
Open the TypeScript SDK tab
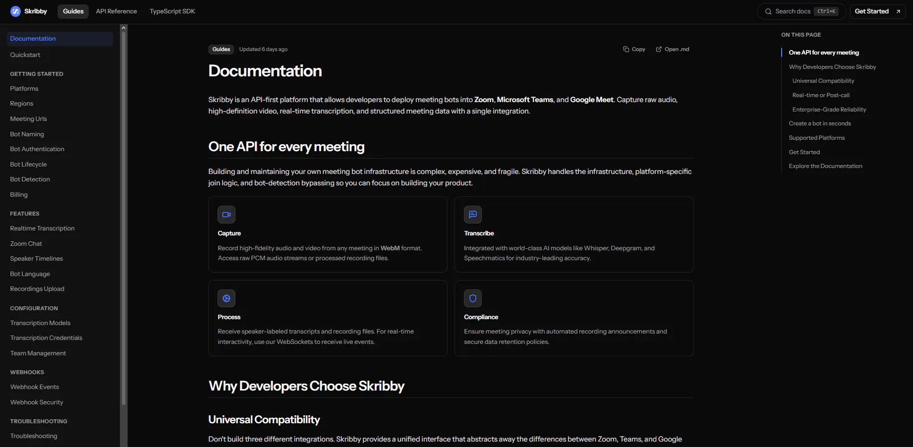click(x=172, y=11)
